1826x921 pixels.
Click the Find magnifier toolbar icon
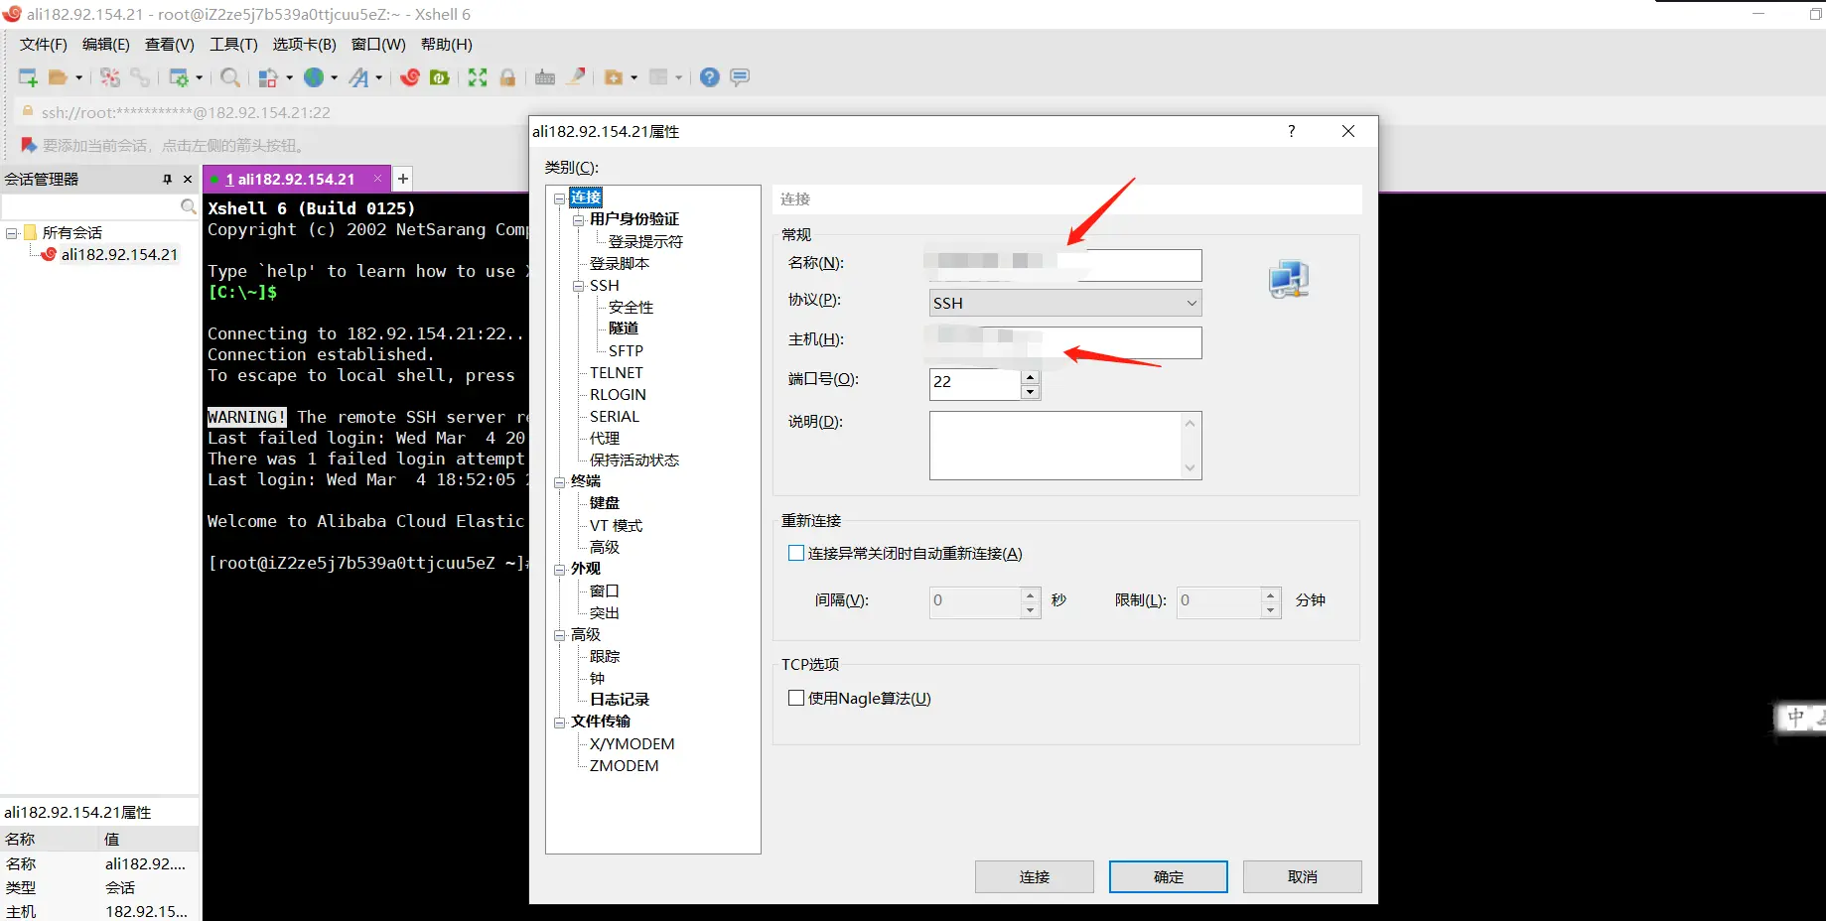(230, 77)
